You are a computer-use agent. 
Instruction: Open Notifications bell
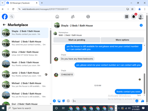pos(133,17)
